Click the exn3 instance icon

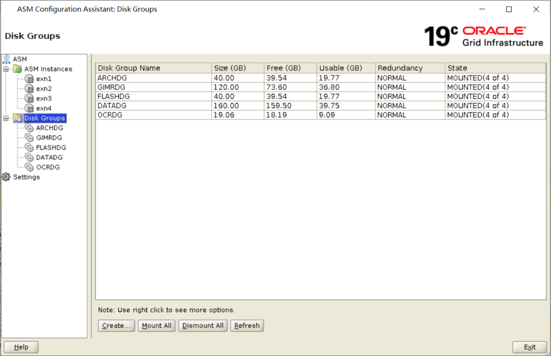point(30,98)
